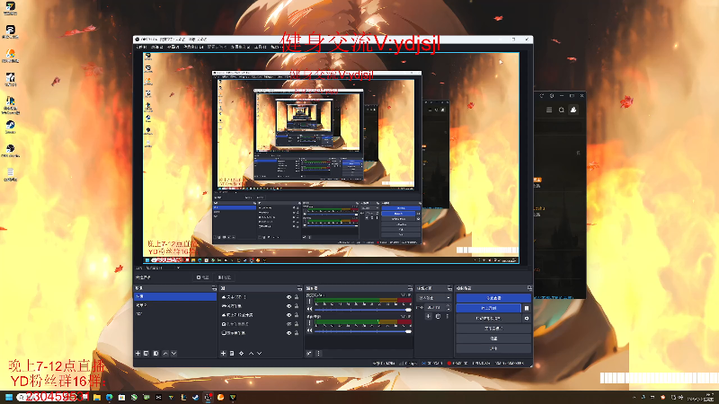Open advanced audio properties gear in the mixer footer
Screen dimensions: 719x404
tap(309, 353)
